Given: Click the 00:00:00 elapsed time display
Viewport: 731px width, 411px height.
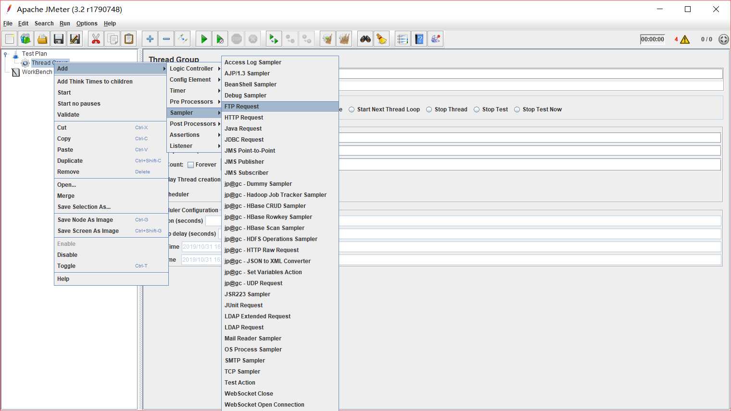Looking at the screenshot, I should 653,39.
